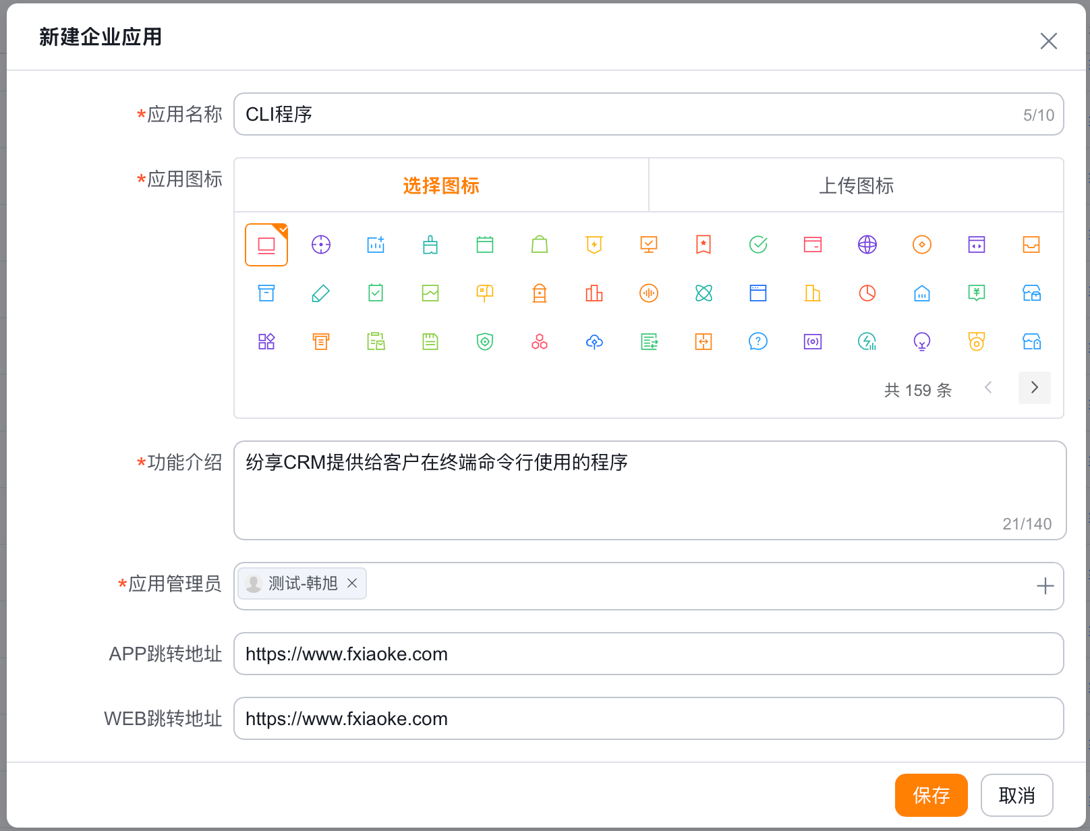Select the purple lightbulb icon

click(922, 341)
